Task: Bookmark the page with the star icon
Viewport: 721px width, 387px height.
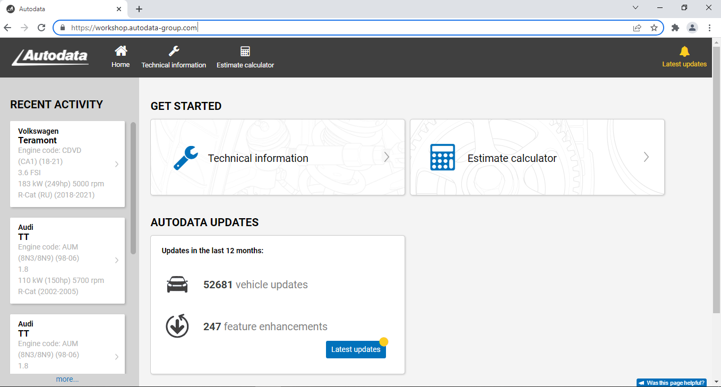Action: [654, 27]
